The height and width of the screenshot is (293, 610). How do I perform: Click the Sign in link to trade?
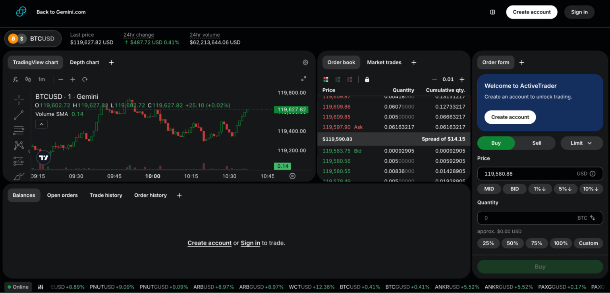250,243
